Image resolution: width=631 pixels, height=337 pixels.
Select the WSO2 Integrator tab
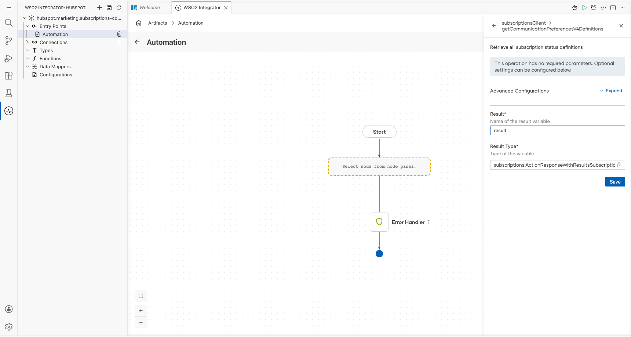pos(202,7)
